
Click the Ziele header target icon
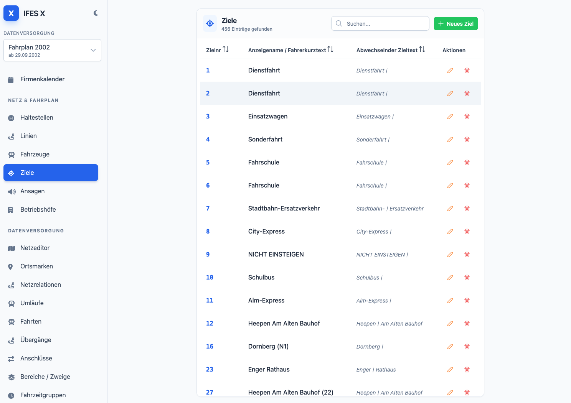click(x=210, y=23)
